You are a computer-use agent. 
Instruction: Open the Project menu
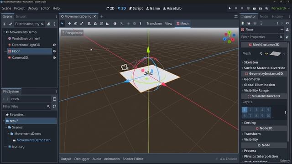tap(19, 8)
